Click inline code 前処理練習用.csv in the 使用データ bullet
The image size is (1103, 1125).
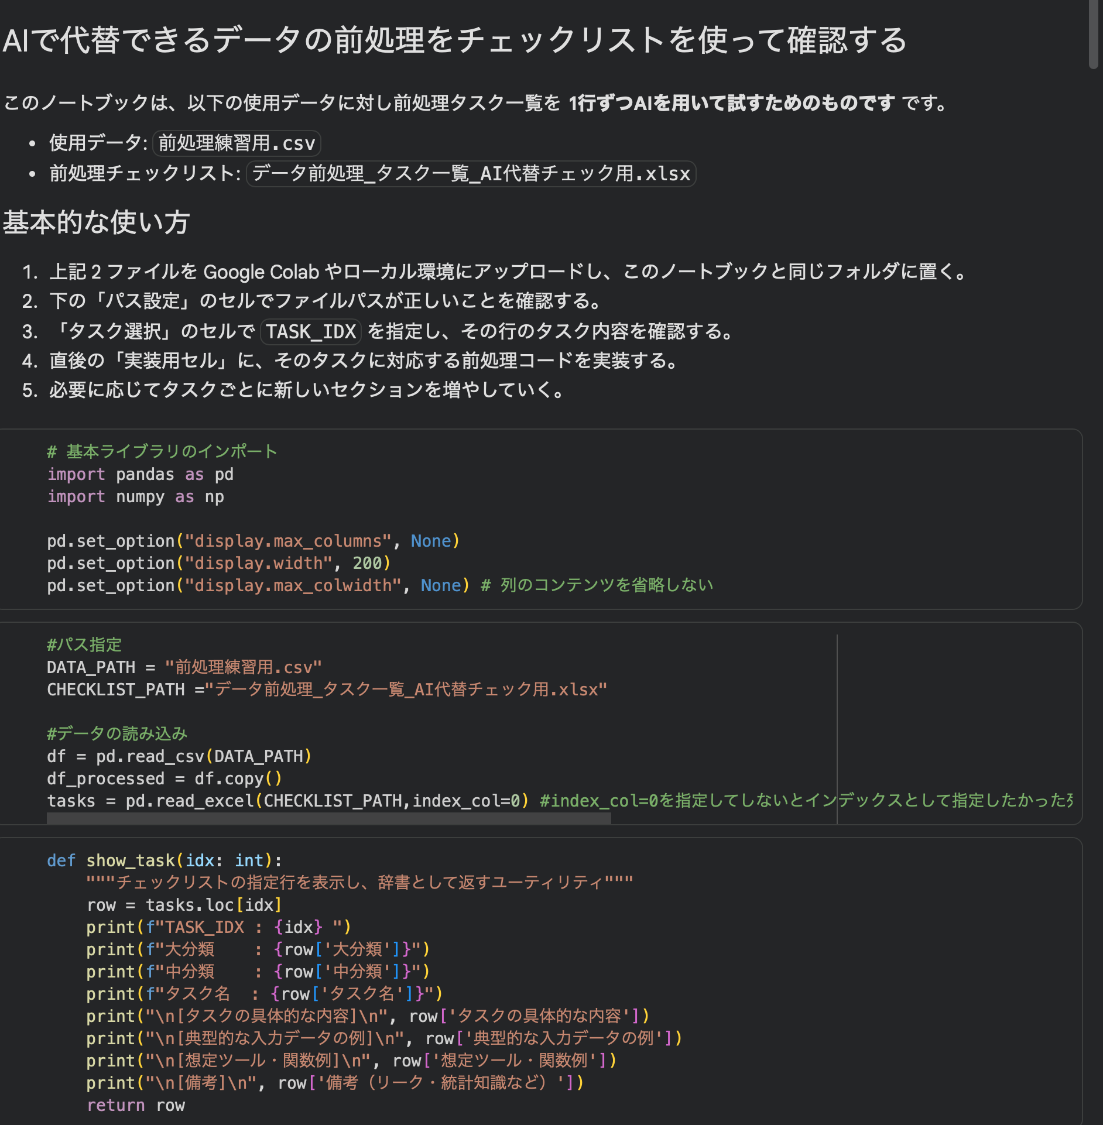click(x=237, y=143)
